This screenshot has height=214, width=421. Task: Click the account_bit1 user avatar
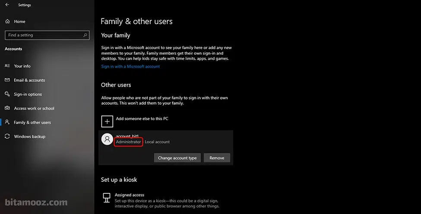pos(107,139)
